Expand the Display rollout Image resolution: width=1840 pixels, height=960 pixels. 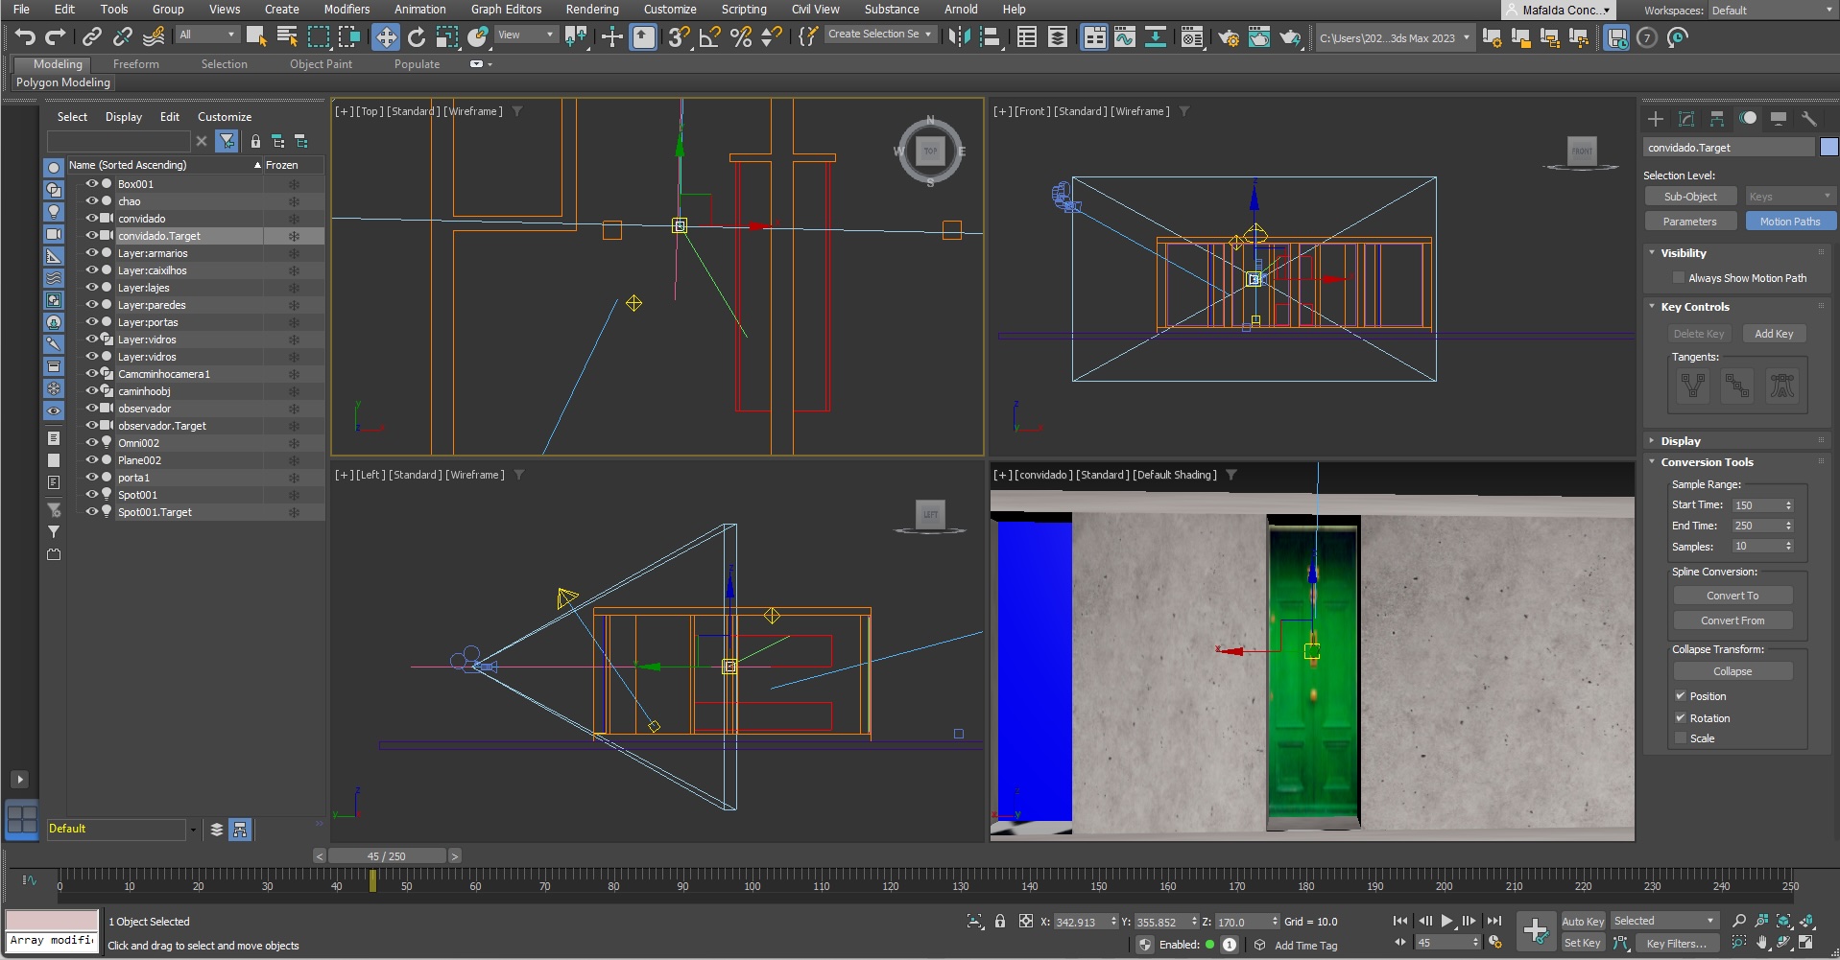pos(1681,441)
